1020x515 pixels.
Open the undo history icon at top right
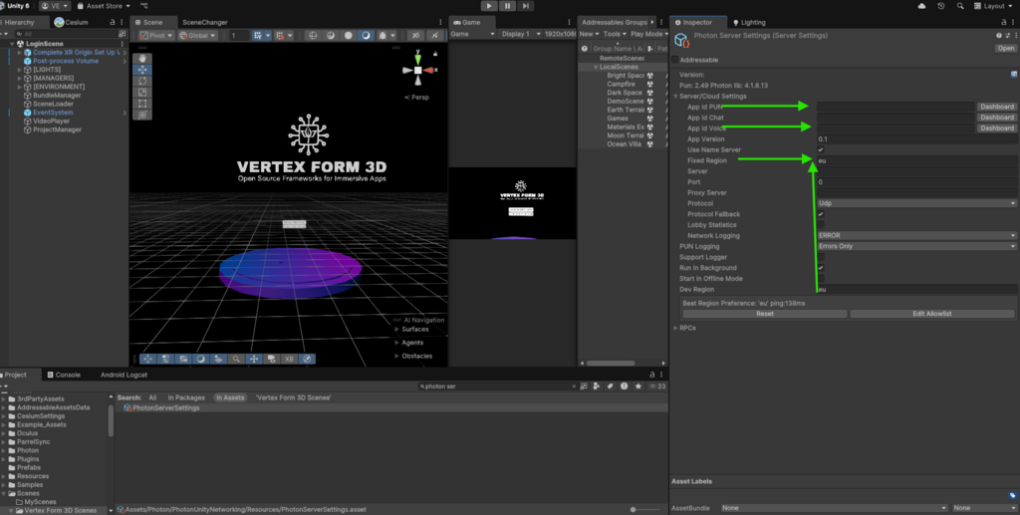[x=941, y=6]
